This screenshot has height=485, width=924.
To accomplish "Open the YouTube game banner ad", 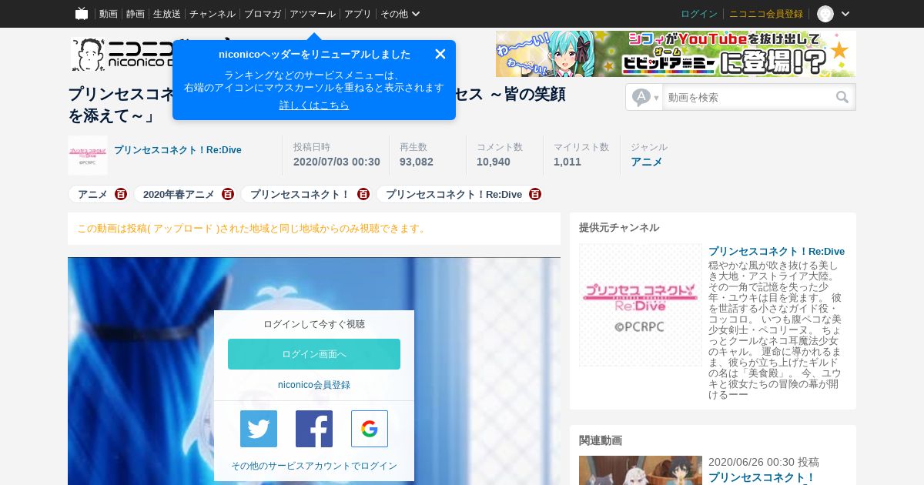I will click(675, 54).
